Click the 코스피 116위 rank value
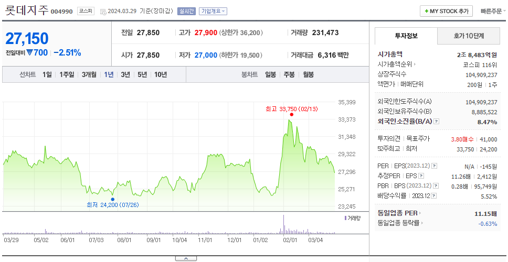The height and width of the screenshot is (262, 508). [x=480, y=64]
